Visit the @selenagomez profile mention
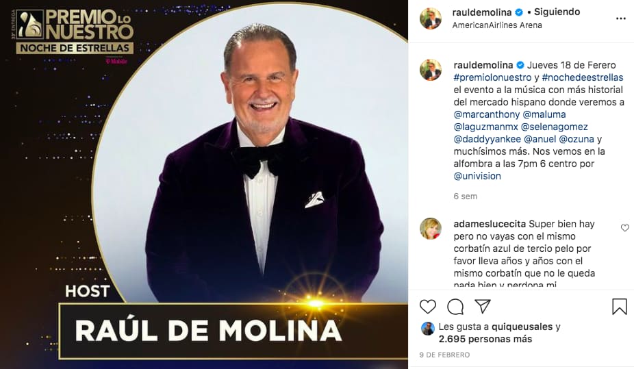This screenshot has height=369, width=634. point(555,127)
